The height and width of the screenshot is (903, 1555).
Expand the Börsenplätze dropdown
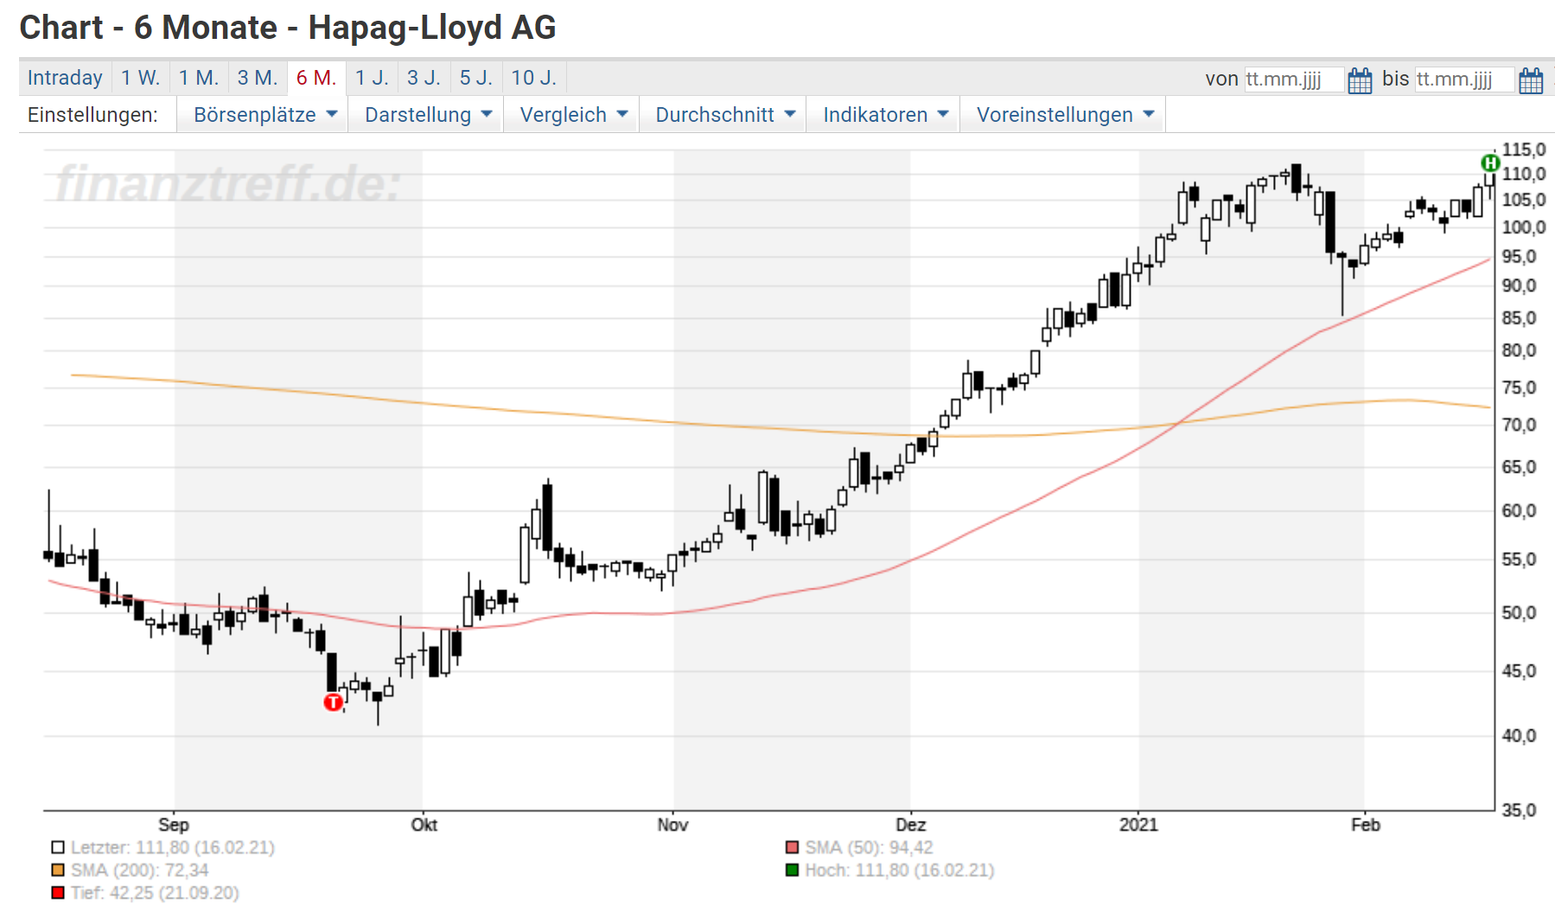point(262,115)
